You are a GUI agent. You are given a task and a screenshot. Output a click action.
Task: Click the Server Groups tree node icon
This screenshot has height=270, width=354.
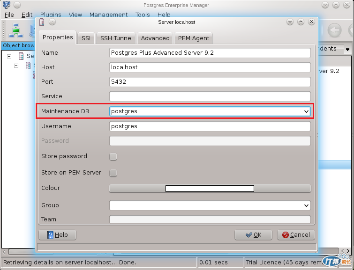pyautogui.click(x=21, y=56)
